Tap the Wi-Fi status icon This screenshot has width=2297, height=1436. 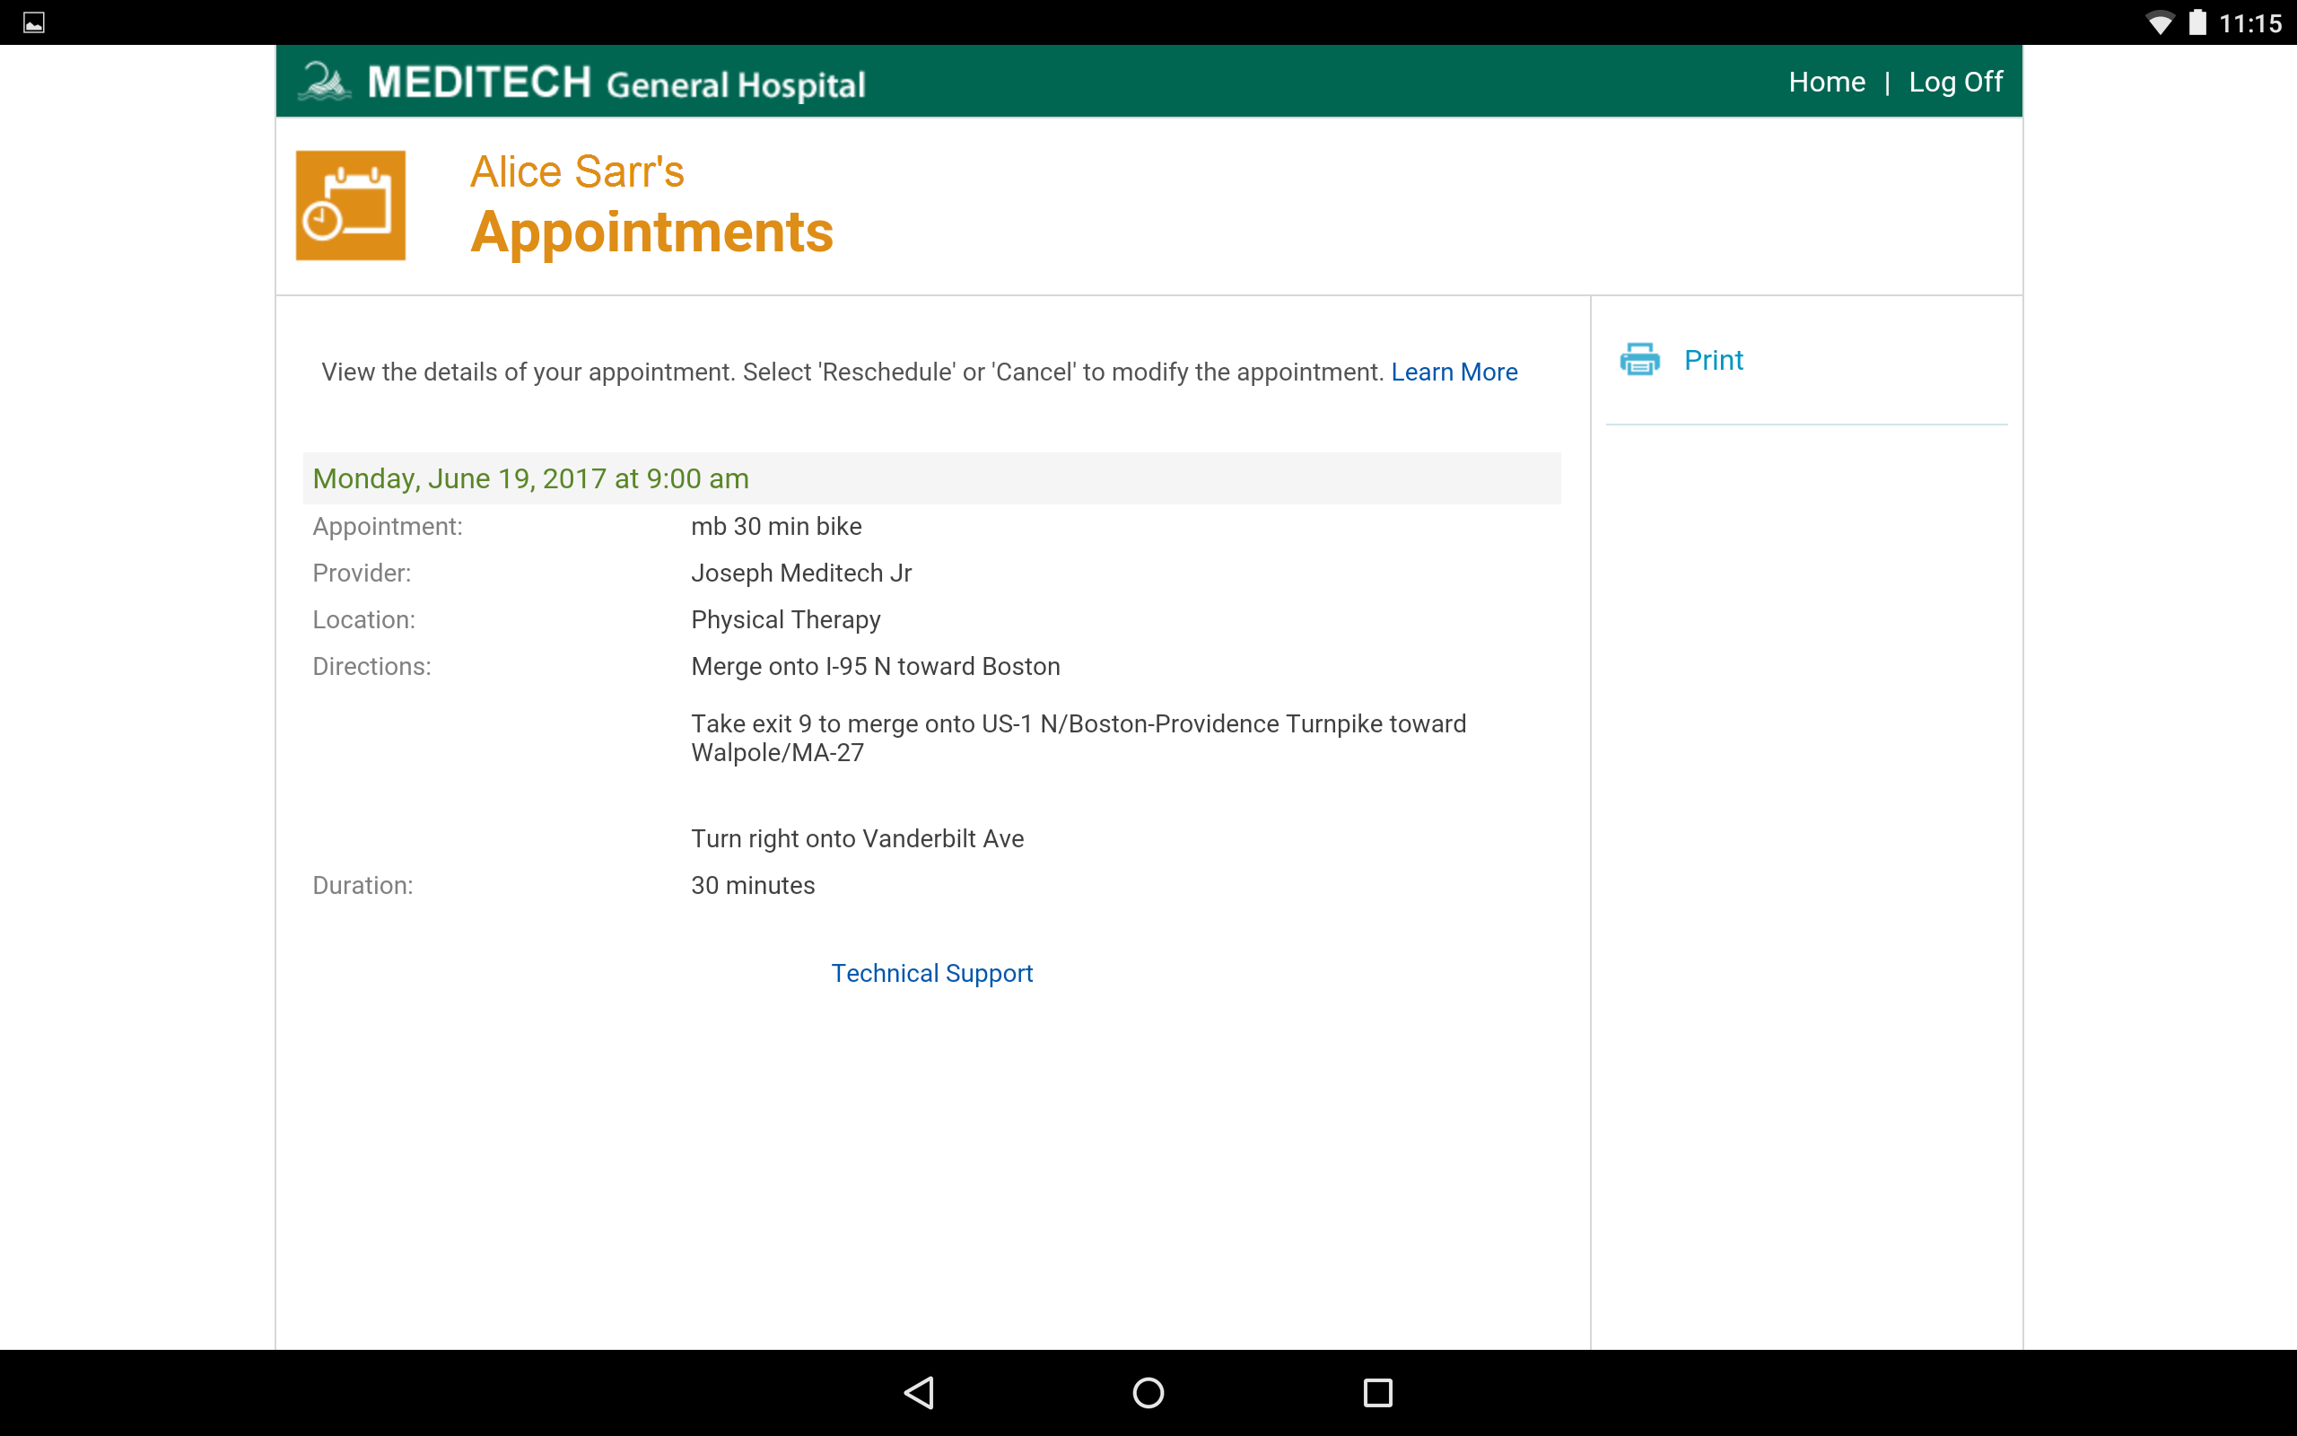click(2160, 22)
